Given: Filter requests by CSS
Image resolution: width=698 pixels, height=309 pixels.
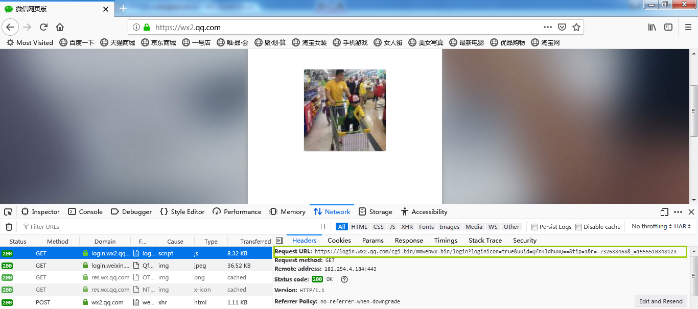Looking at the screenshot, I should [x=378, y=227].
